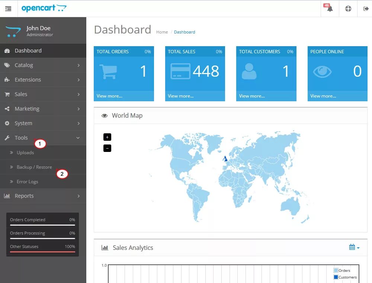Image resolution: width=372 pixels, height=283 pixels.
Task: Open the Extensions menu item
Action: 43,80
